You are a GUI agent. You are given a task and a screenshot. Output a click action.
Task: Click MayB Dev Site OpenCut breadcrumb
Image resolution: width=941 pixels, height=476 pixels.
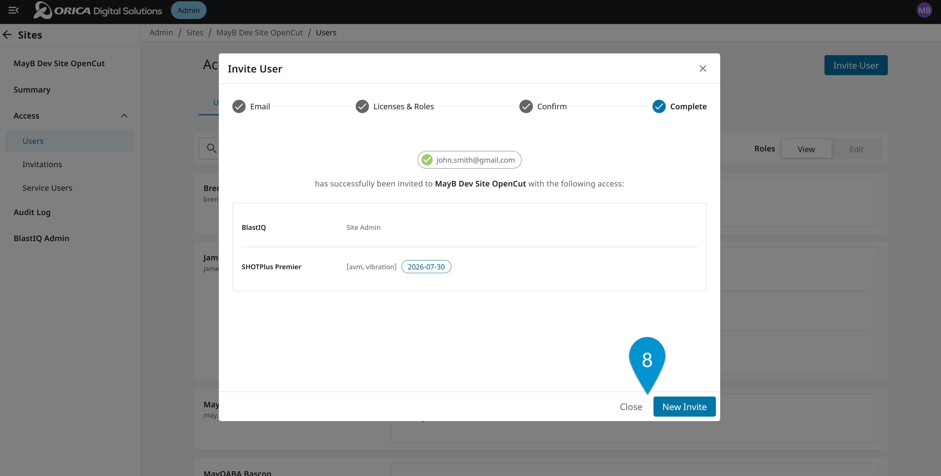pyautogui.click(x=259, y=33)
